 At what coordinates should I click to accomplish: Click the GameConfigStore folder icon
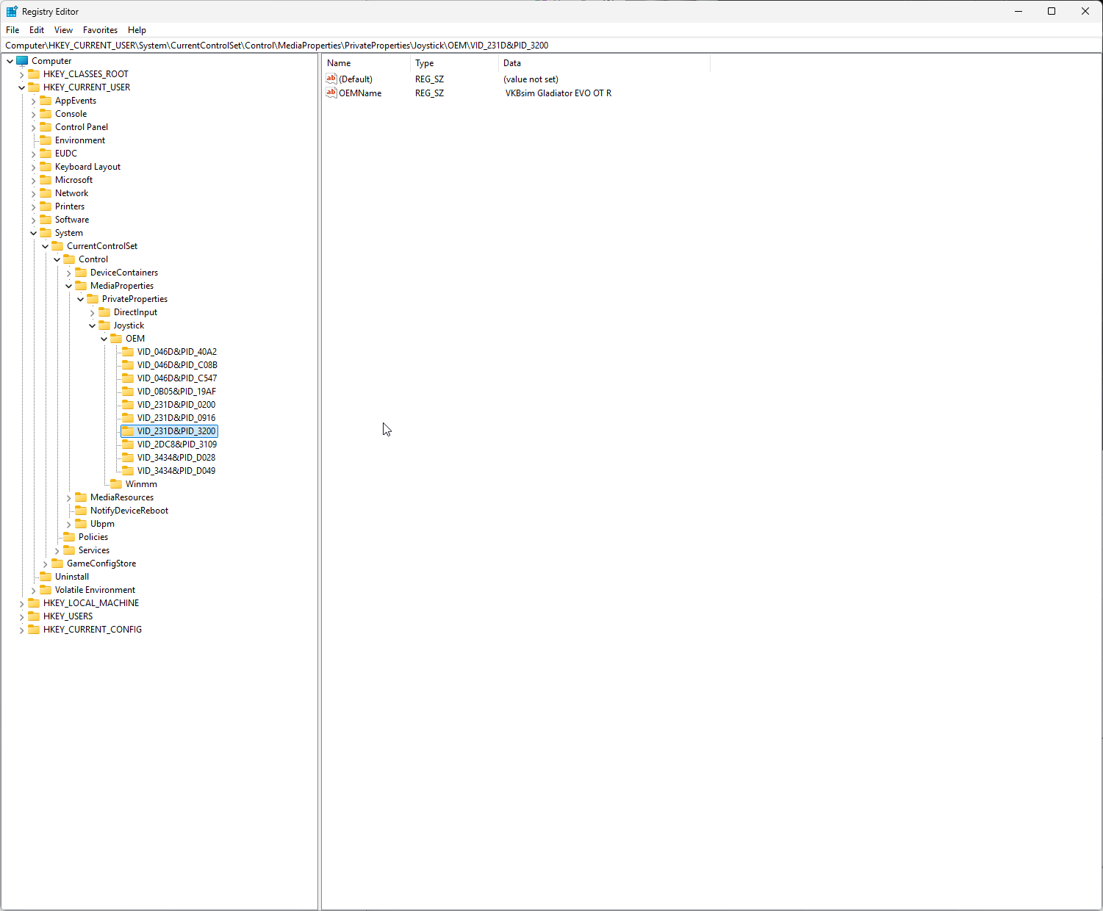[x=57, y=563]
